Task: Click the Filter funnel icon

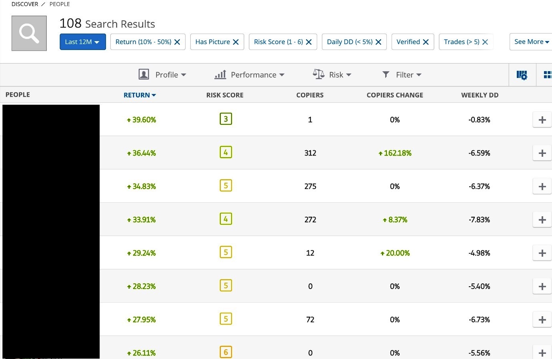Action: click(x=385, y=74)
